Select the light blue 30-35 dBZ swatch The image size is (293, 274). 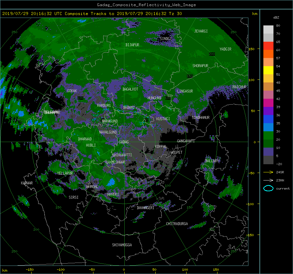[268, 127]
